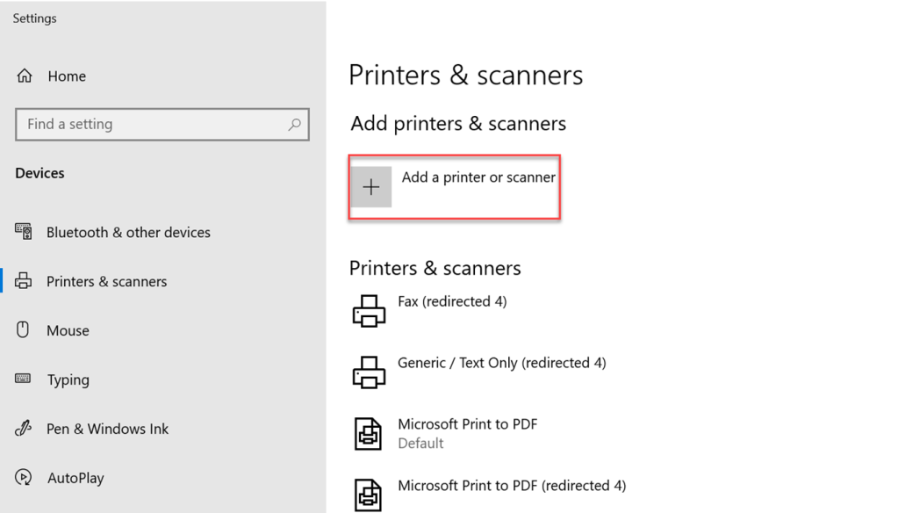Select the Generic / Text Only (redirected 4) printer
Screen dimensions: 898x513
tap(501, 363)
